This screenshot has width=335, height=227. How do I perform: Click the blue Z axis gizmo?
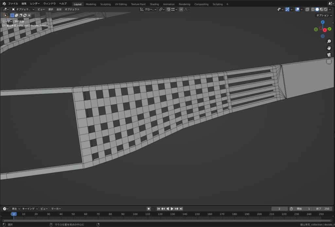[x=323, y=22]
